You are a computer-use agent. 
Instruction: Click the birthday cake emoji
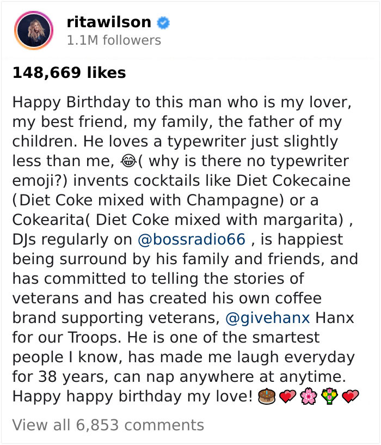(x=266, y=397)
